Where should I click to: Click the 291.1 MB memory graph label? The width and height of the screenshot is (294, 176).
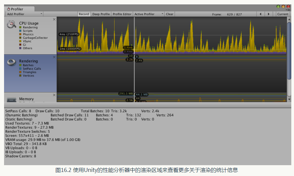click(x=126, y=93)
